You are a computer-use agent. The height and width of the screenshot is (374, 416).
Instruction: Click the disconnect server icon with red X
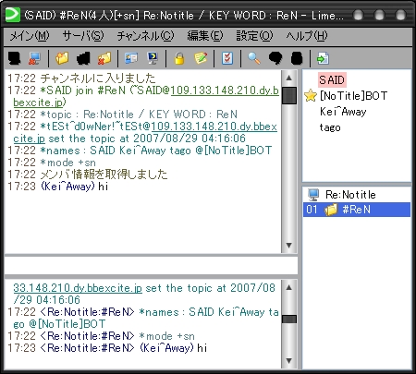(34, 58)
